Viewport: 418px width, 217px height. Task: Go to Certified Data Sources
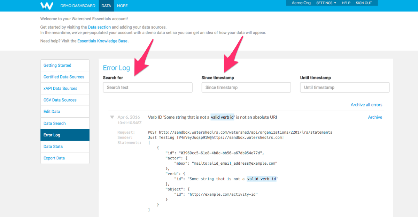pyautogui.click(x=65, y=77)
